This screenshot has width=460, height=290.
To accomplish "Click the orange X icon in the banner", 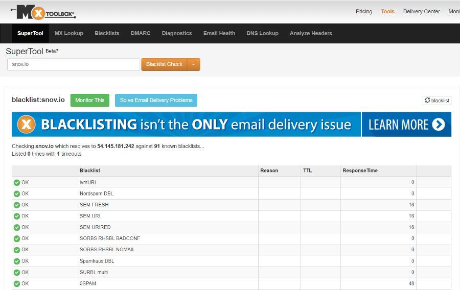I will point(27,125).
